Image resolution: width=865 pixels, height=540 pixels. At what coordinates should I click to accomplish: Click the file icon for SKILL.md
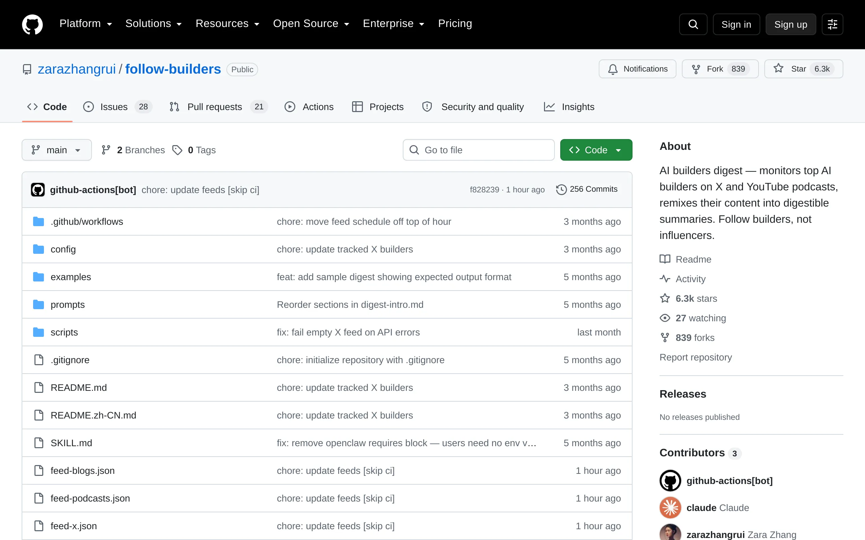click(39, 443)
